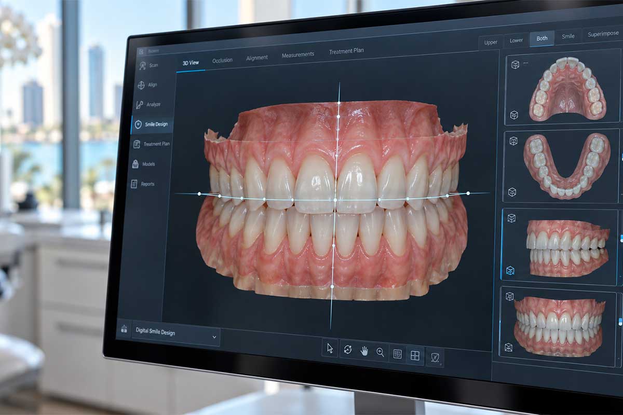Select Smile Design in the sidebar
Screen dimensions: 623x415
point(152,125)
